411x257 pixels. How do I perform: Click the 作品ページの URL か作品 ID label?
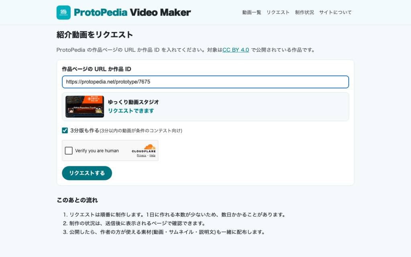(x=96, y=69)
